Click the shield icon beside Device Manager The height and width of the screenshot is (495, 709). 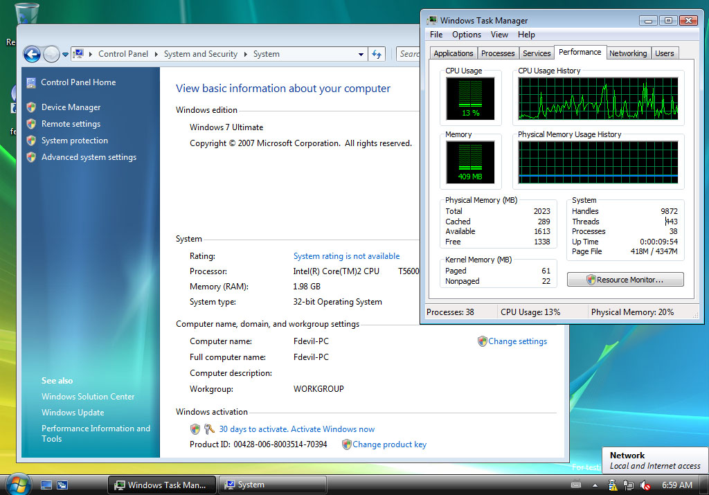[x=31, y=107]
